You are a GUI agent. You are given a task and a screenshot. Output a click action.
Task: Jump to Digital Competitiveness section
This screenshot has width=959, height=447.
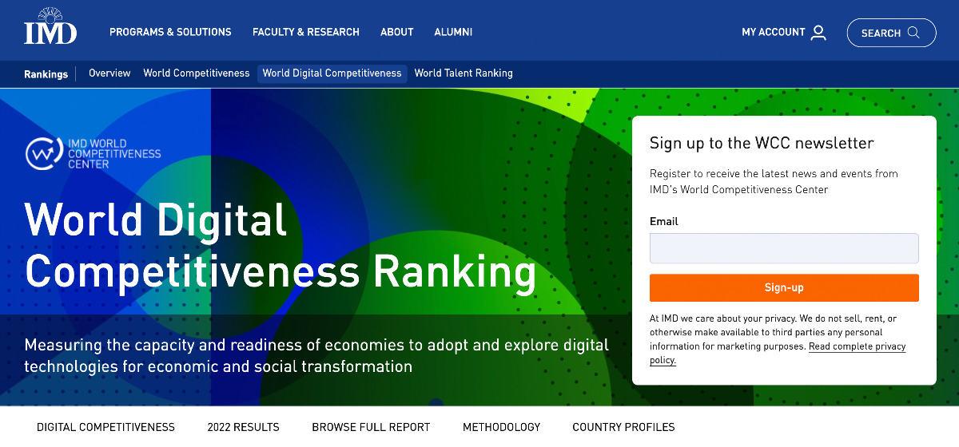click(x=105, y=427)
